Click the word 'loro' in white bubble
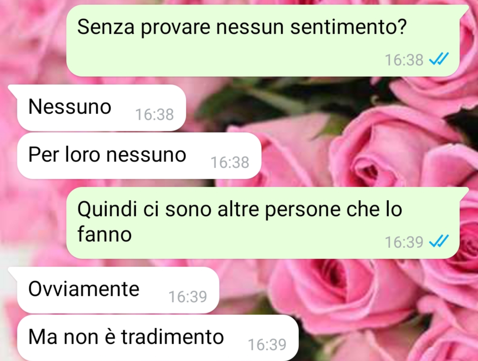 click(x=83, y=154)
